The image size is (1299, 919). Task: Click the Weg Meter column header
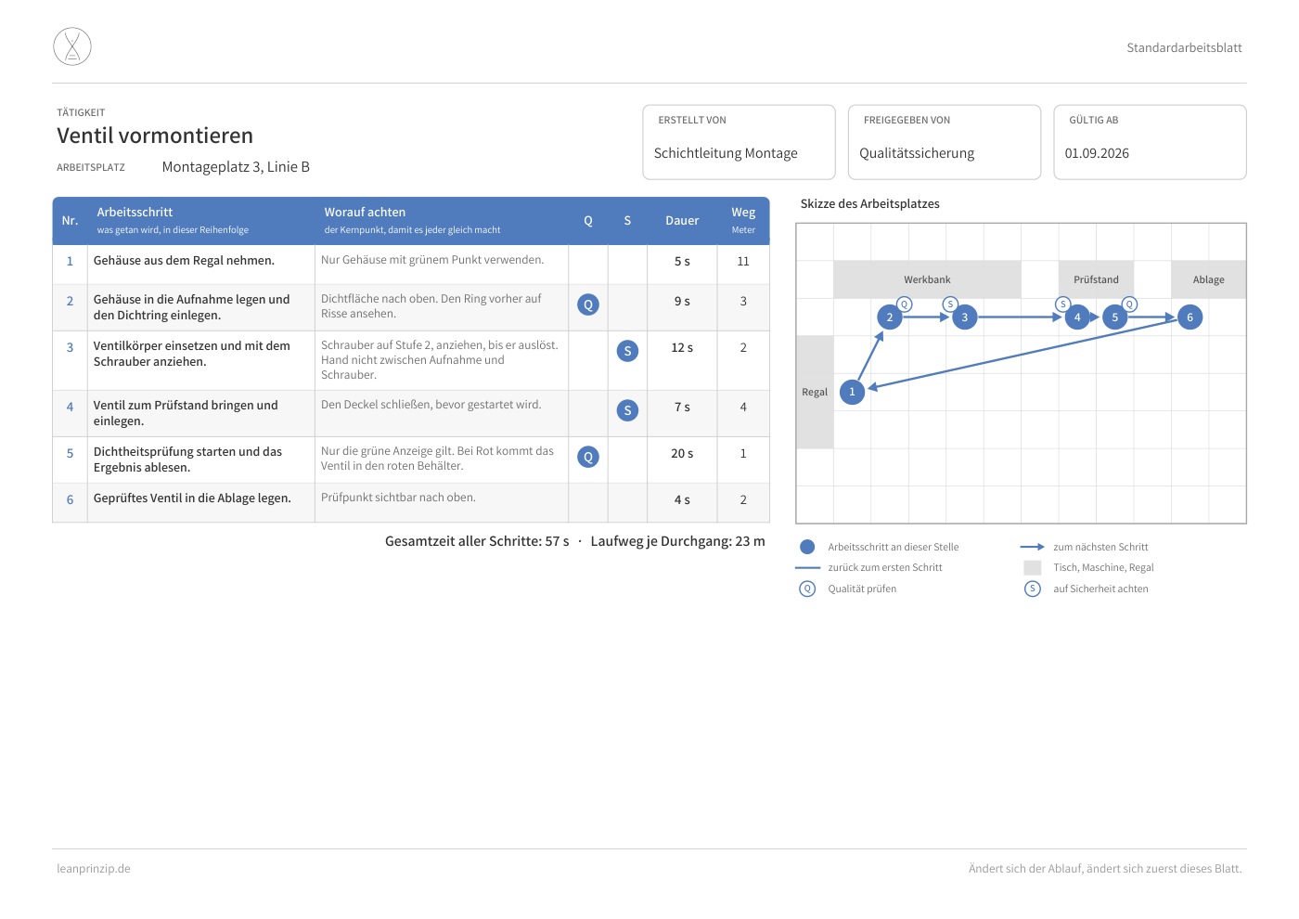743,221
